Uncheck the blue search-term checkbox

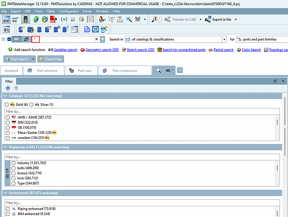pyautogui.click(x=9, y=39)
